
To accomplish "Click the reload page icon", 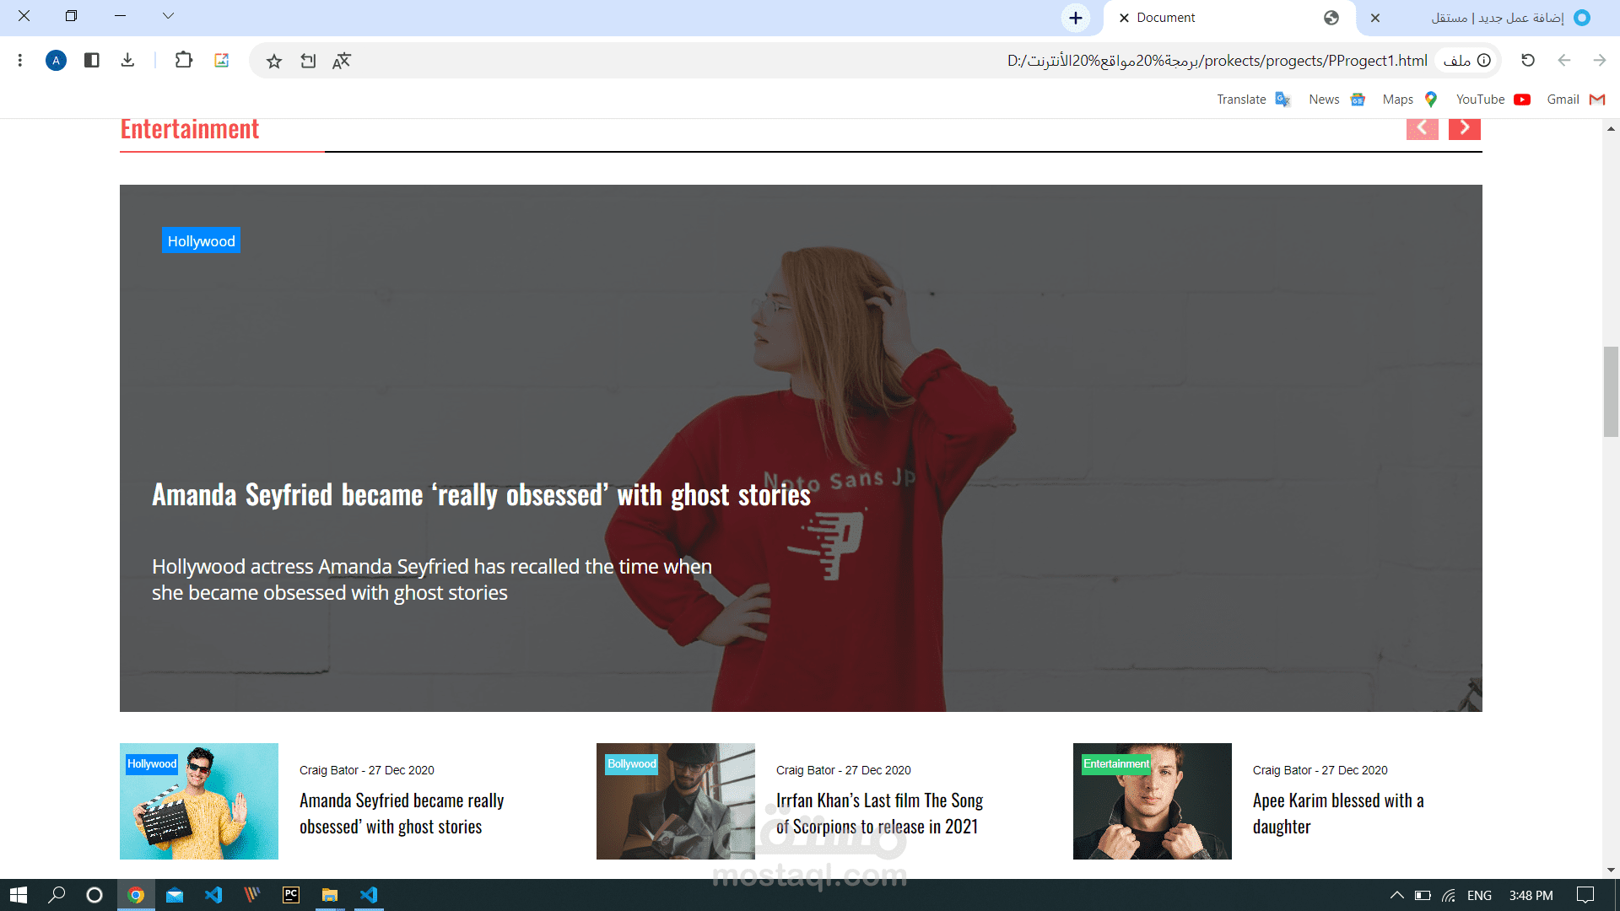I will tap(1527, 60).
